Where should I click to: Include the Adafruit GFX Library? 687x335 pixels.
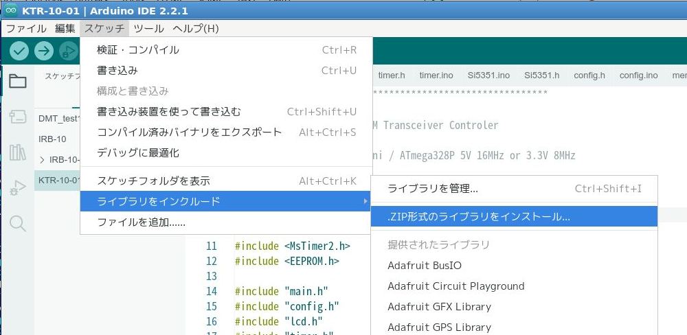coord(514,307)
